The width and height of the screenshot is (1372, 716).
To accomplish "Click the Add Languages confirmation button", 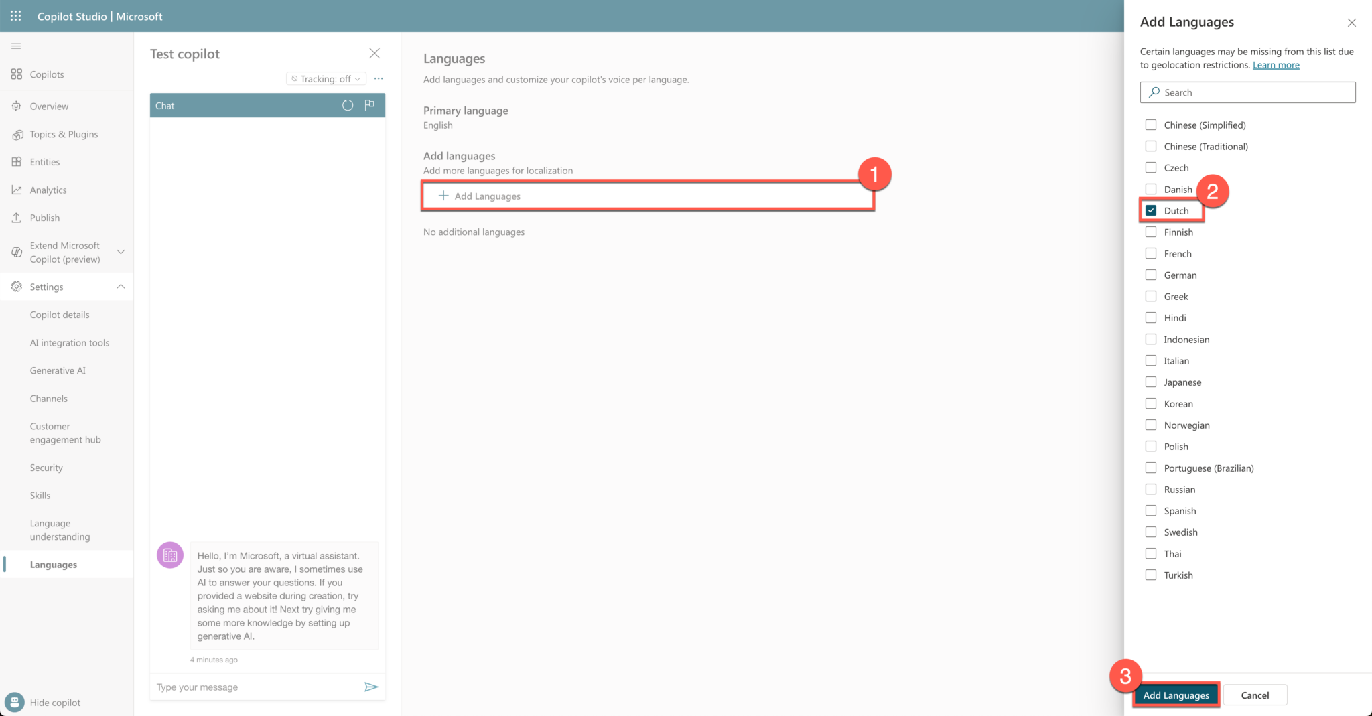I will point(1176,695).
